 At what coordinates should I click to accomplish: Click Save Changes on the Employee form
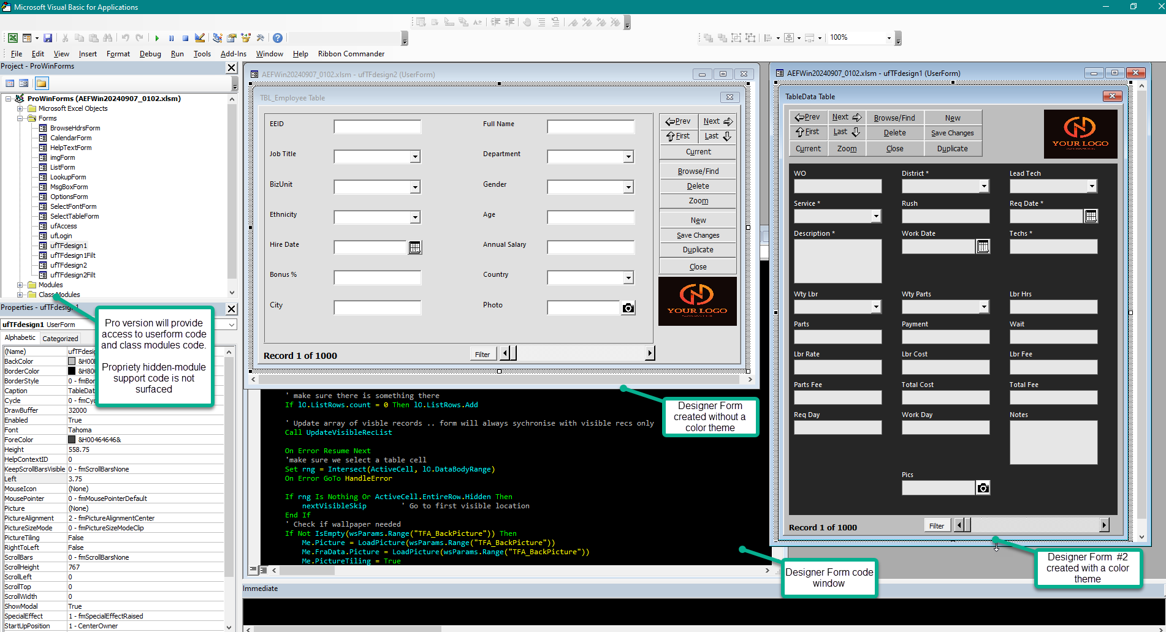tap(698, 235)
